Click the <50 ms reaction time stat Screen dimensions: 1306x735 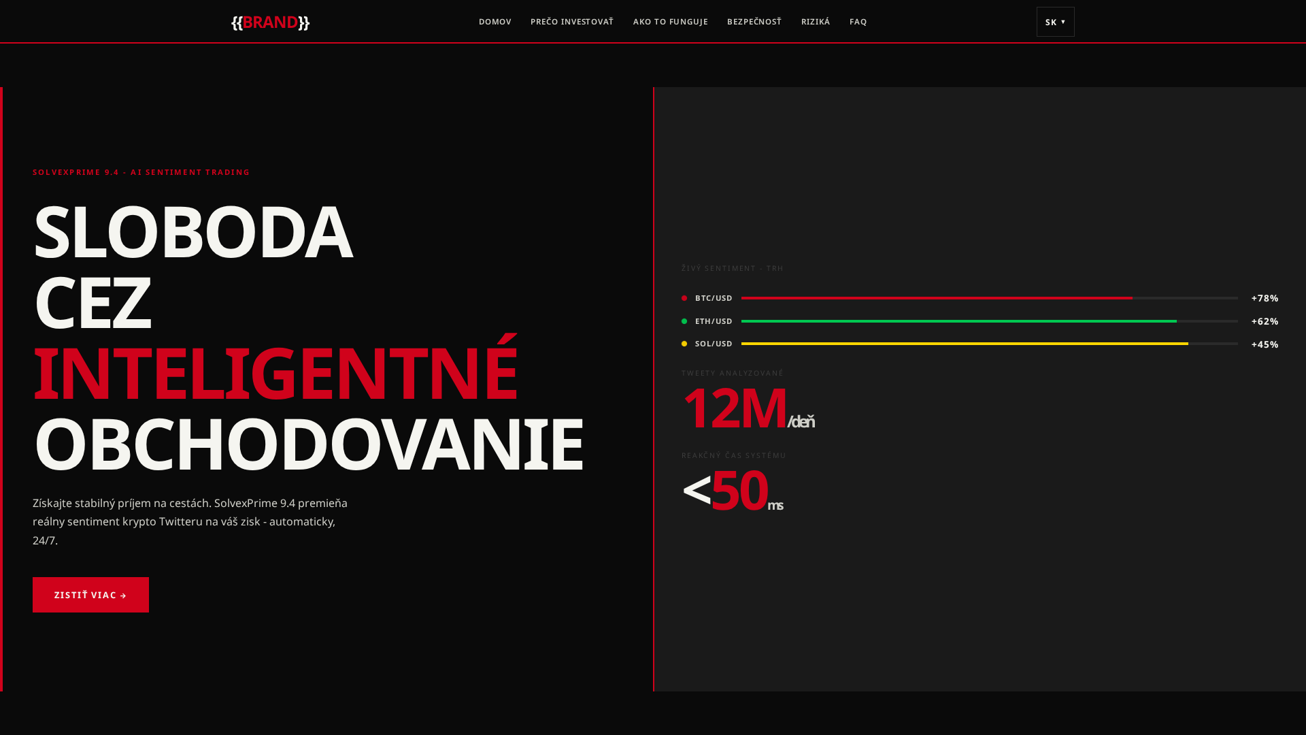(732, 490)
